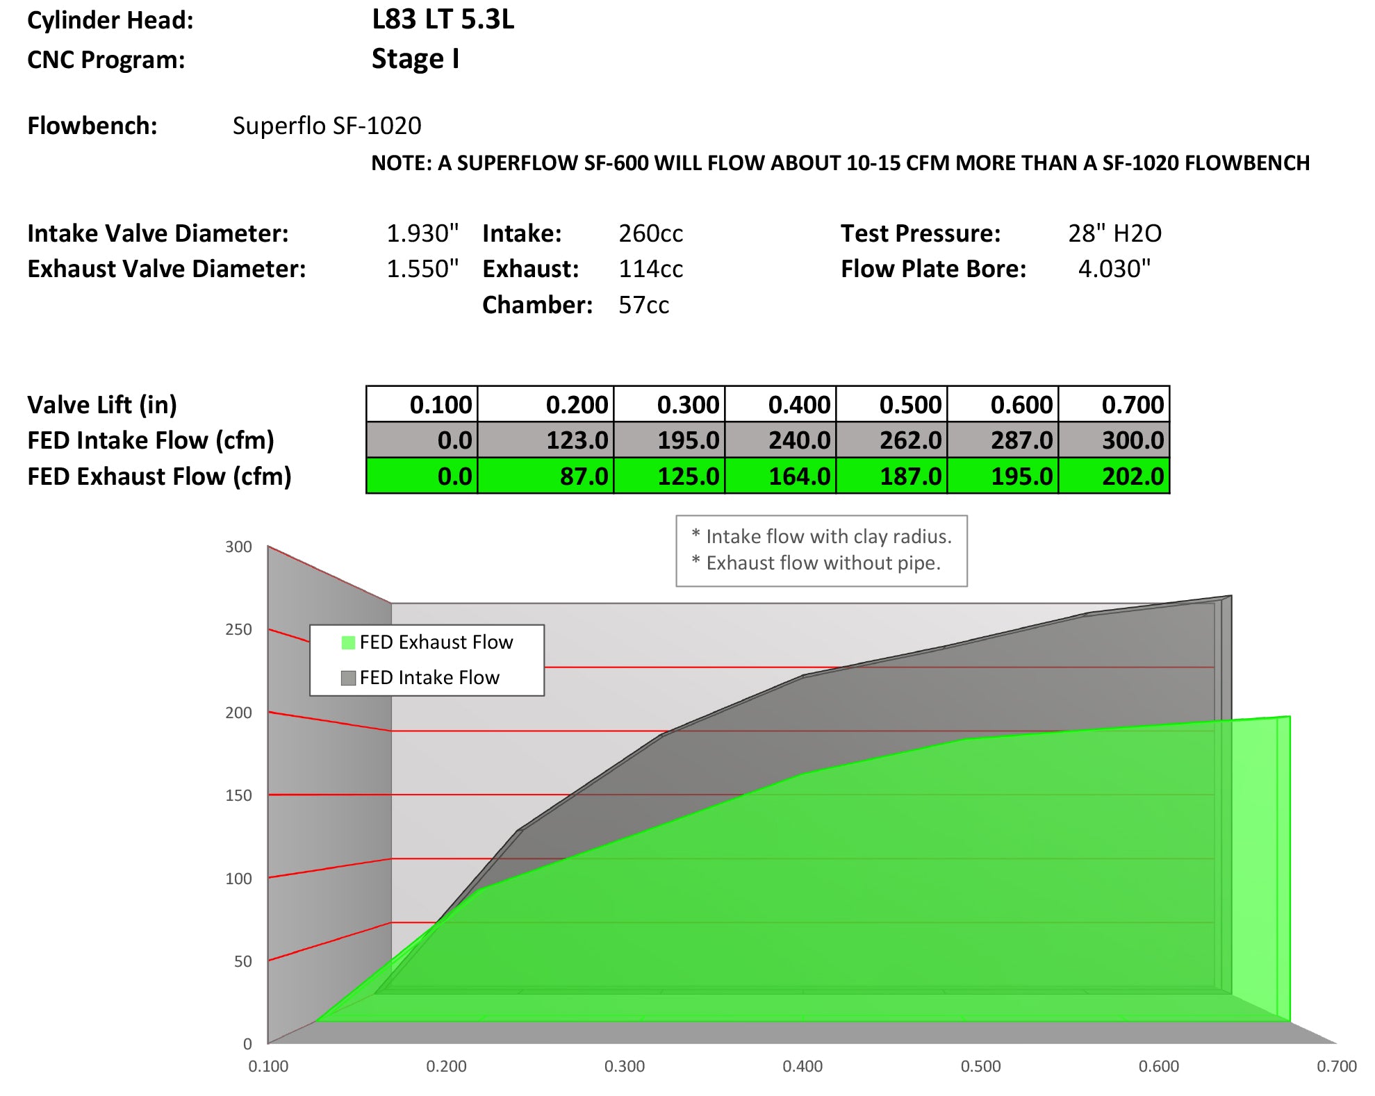Select the 87.0 exhaust flow cell

click(546, 476)
